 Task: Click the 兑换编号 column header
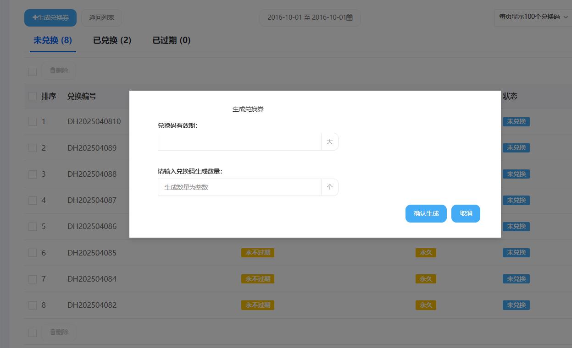pyautogui.click(x=82, y=96)
